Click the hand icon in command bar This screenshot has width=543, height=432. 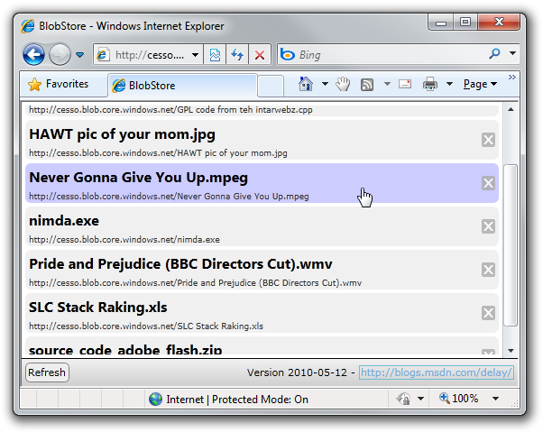point(343,84)
